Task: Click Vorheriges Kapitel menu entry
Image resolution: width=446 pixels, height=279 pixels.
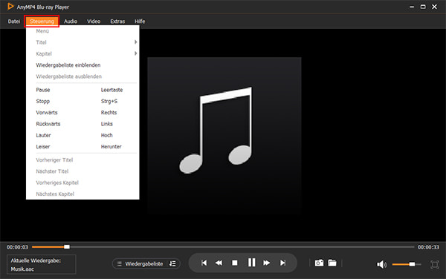Action: click(83, 183)
